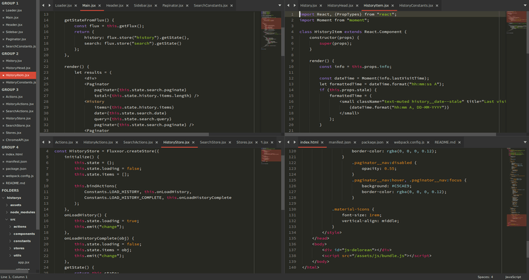
Task: Expand the assets folder in sidebar
Action: pos(7,205)
